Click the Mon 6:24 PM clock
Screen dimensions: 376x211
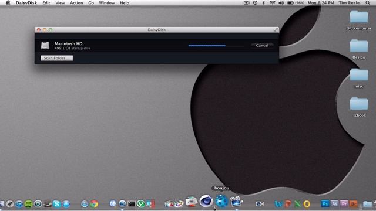[321, 3]
